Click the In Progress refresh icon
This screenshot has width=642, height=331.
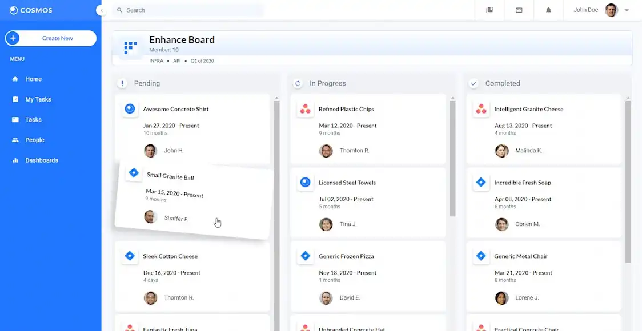[x=298, y=83]
